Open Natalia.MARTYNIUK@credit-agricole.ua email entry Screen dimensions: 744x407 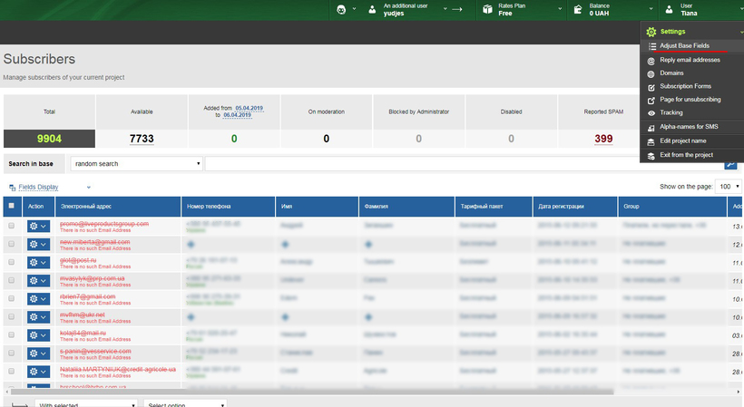click(118, 370)
